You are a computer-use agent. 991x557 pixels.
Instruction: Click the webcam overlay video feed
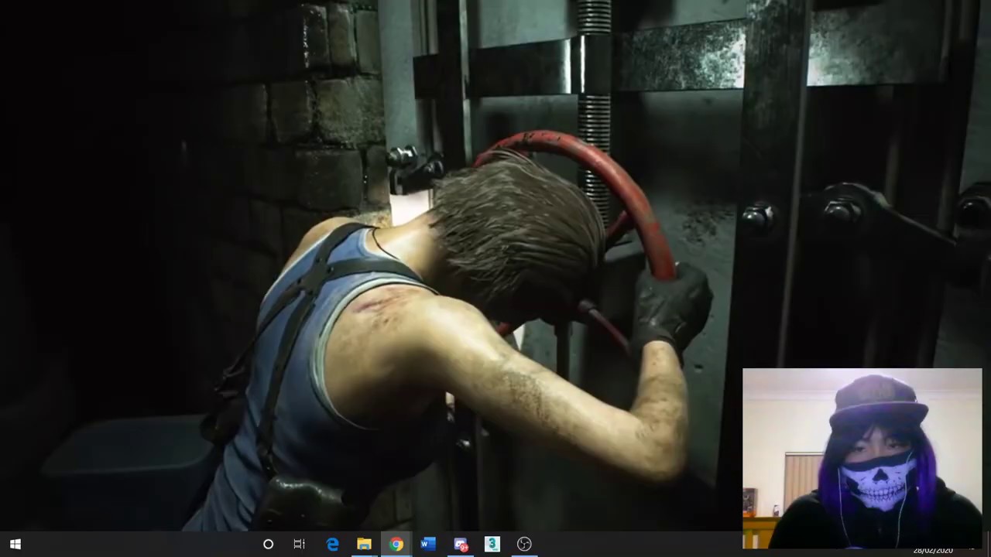point(862,458)
